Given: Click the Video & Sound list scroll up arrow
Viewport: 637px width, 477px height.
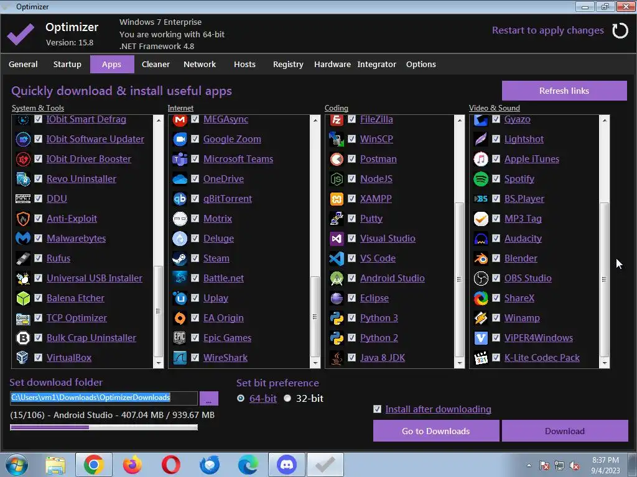Looking at the screenshot, I should pos(605,120).
